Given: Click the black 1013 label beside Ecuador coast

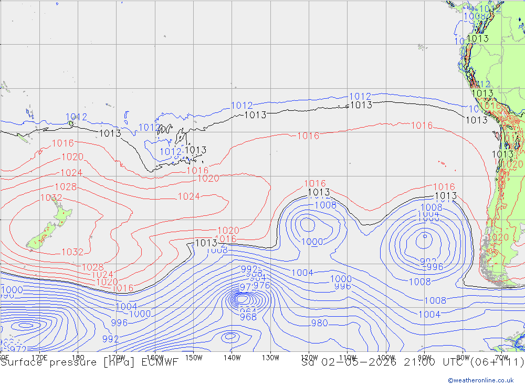Looking at the screenshot, I should coord(477,39).
